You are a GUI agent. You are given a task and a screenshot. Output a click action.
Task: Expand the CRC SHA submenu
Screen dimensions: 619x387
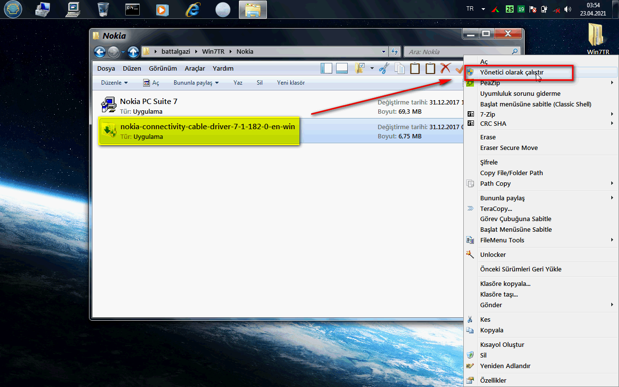tap(541, 123)
